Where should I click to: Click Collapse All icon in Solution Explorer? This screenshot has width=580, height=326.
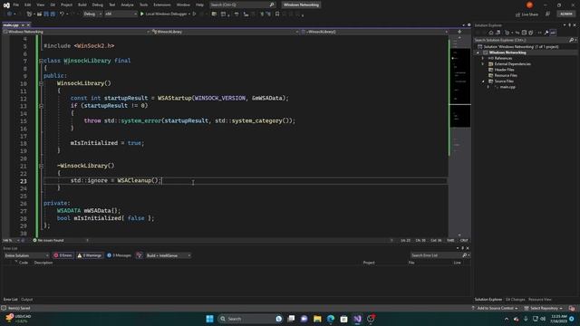point(524,33)
